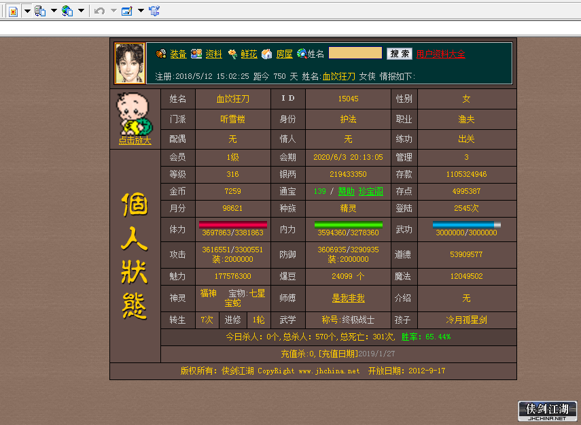Click the window-with-pencil edit toolbar icon
This screenshot has width=581, height=425.
[x=126, y=11]
